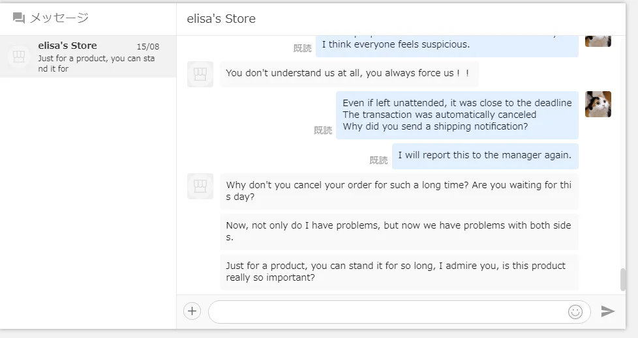
Task: Focus the message text input box
Action: pos(387,312)
